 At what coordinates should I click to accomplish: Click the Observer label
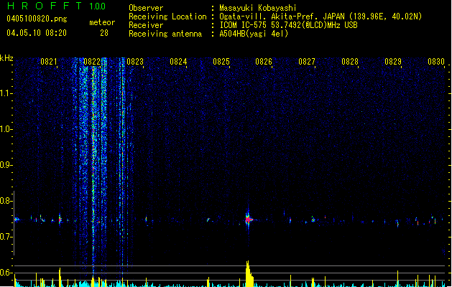146,8
